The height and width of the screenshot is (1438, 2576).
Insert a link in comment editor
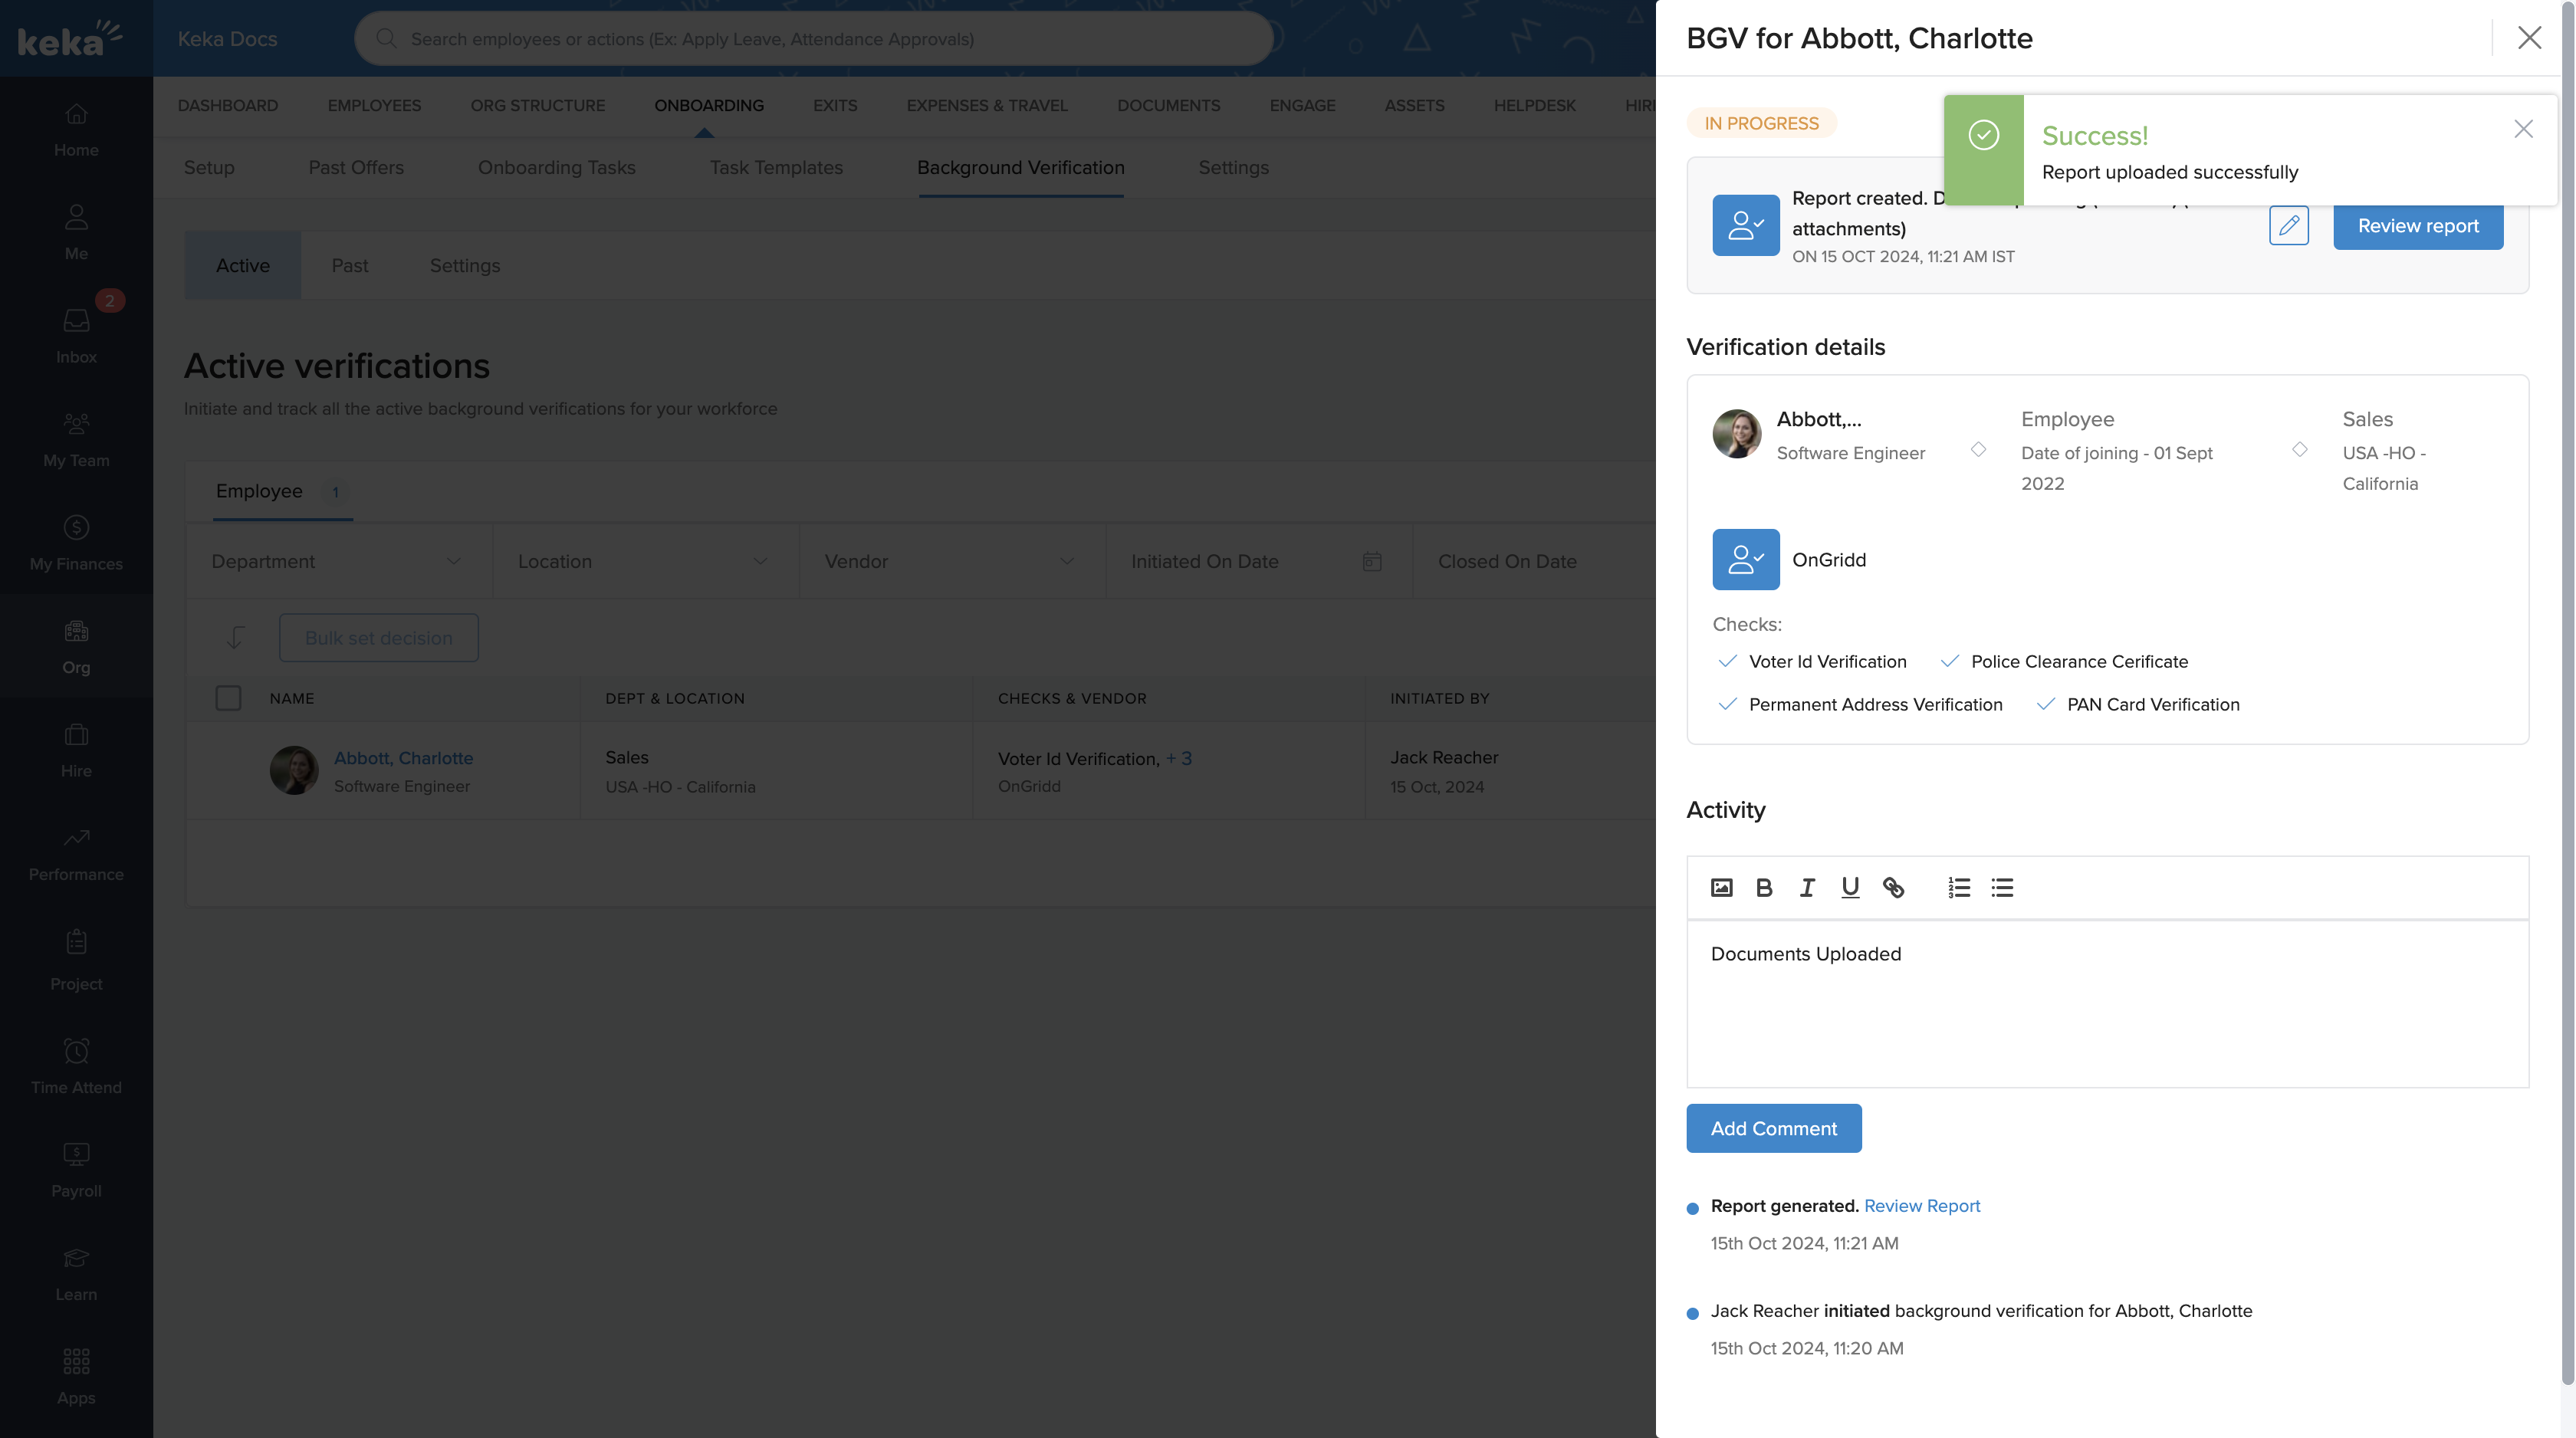pos(1893,887)
